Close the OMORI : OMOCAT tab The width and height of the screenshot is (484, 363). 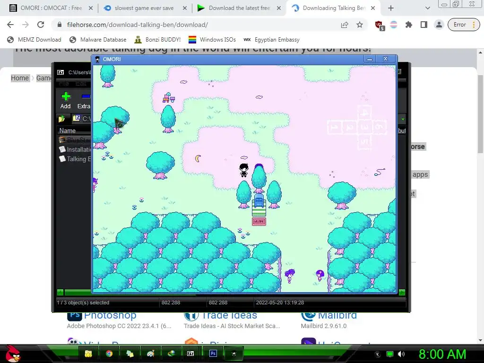91,8
